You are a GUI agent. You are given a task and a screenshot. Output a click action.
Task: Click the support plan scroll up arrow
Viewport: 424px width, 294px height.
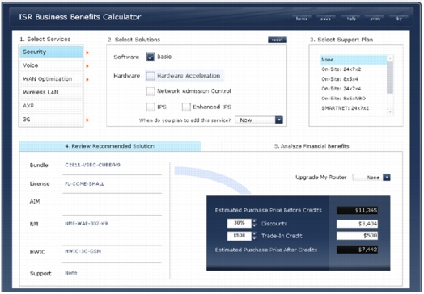(390, 58)
